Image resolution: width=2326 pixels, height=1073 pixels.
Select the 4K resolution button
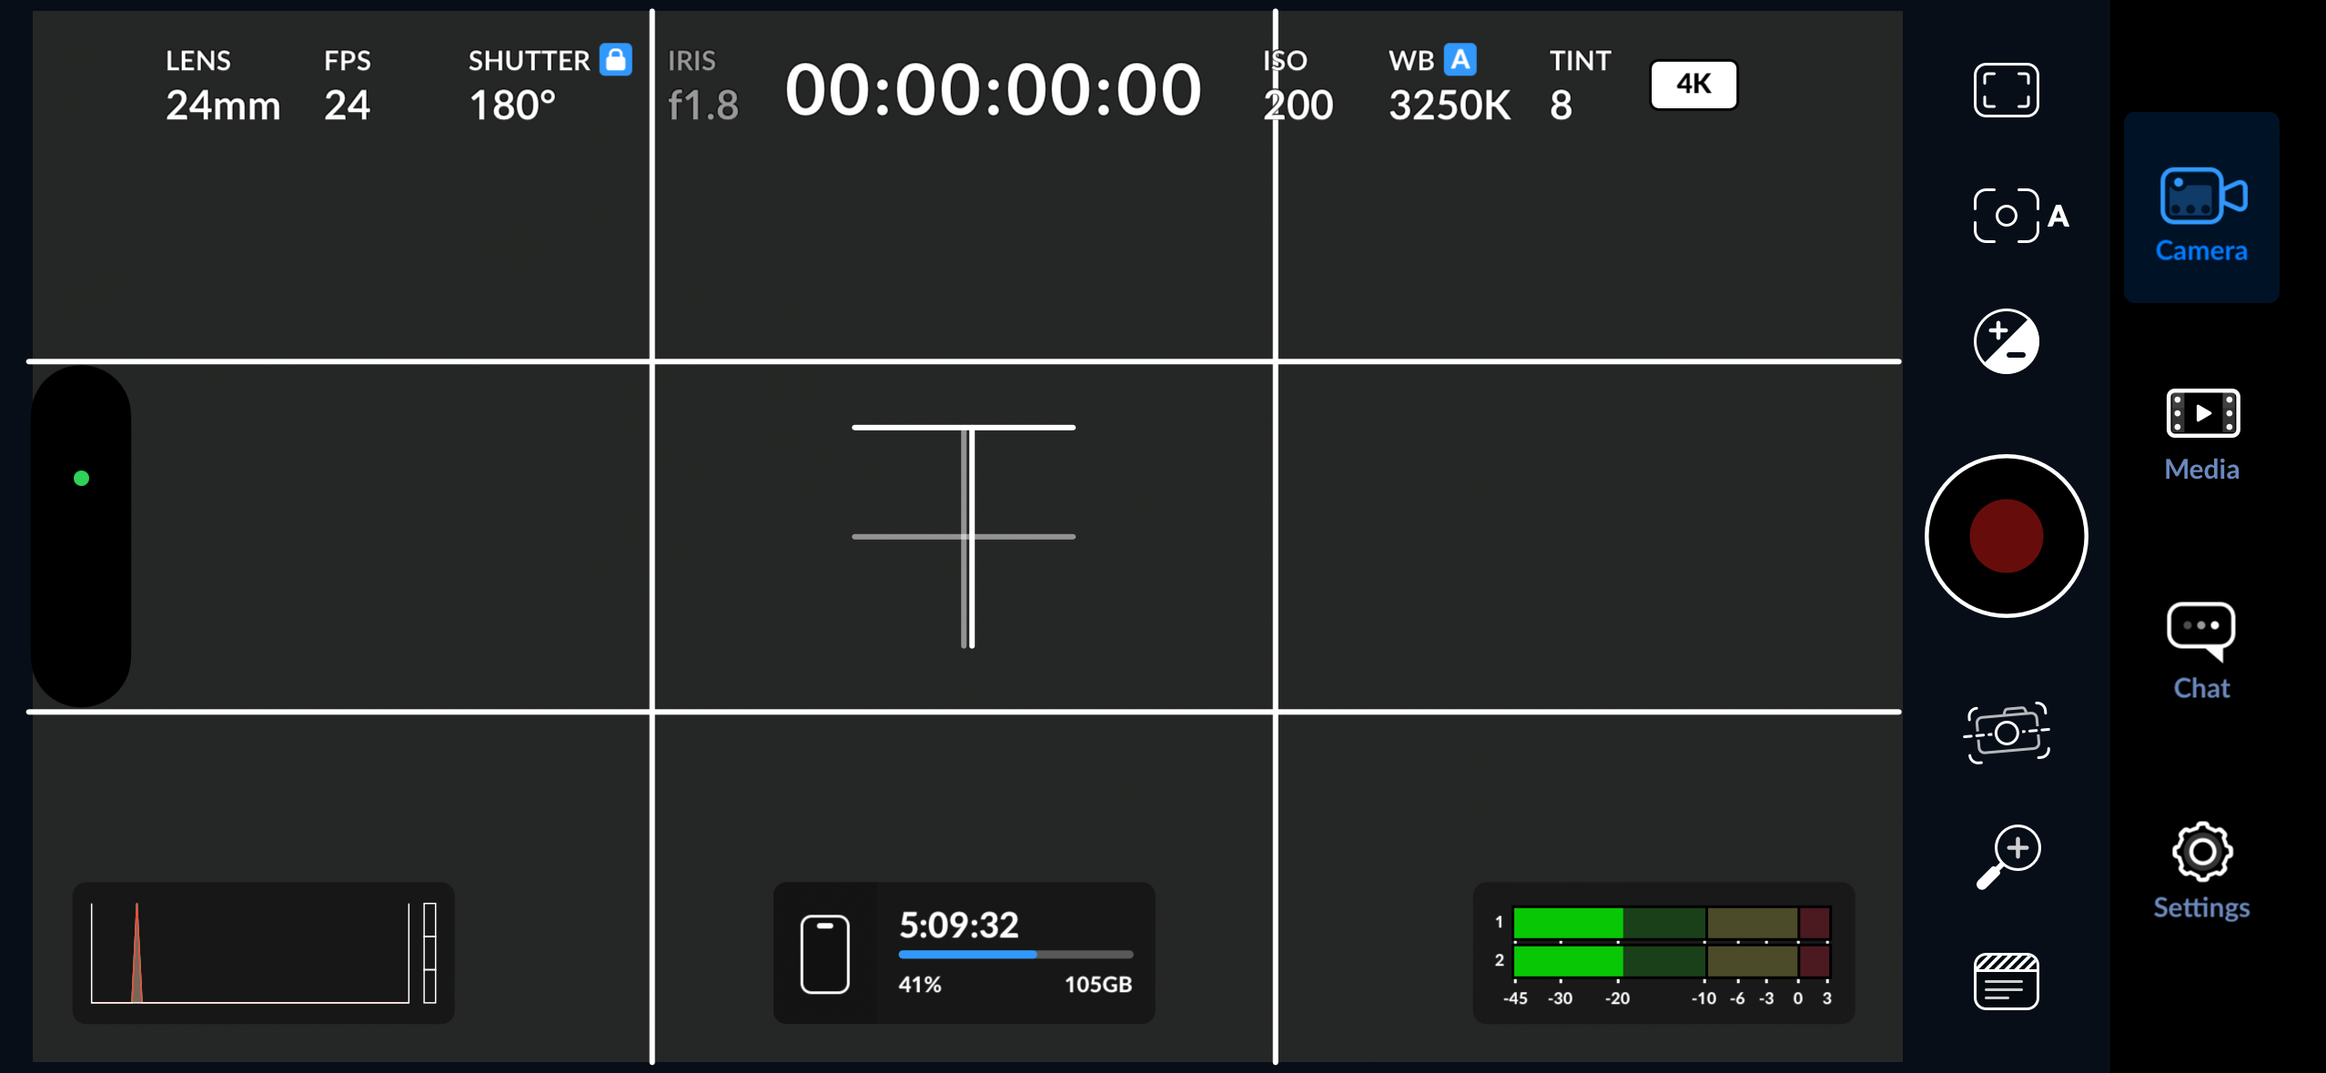(x=1693, y=85)
